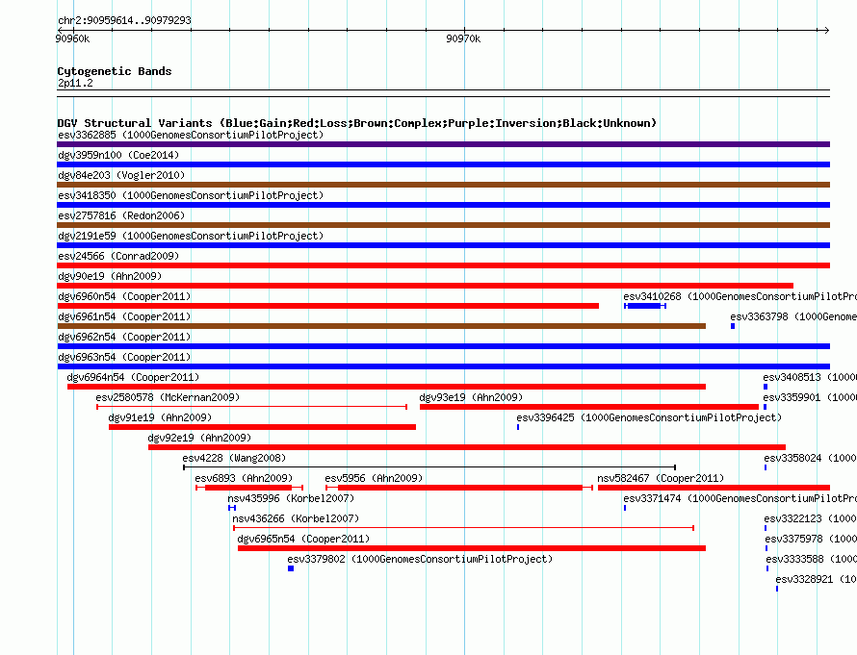Open the esv3396425 variant label
The image size is (857, 655).
649,417
